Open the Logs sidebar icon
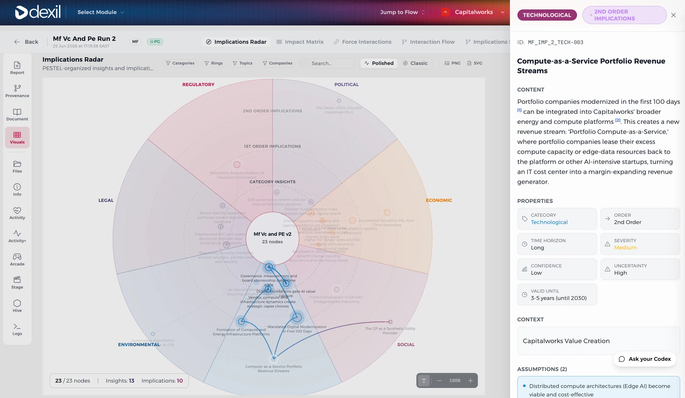This screenshot has height=398, width=685. [x=17, y=329]
